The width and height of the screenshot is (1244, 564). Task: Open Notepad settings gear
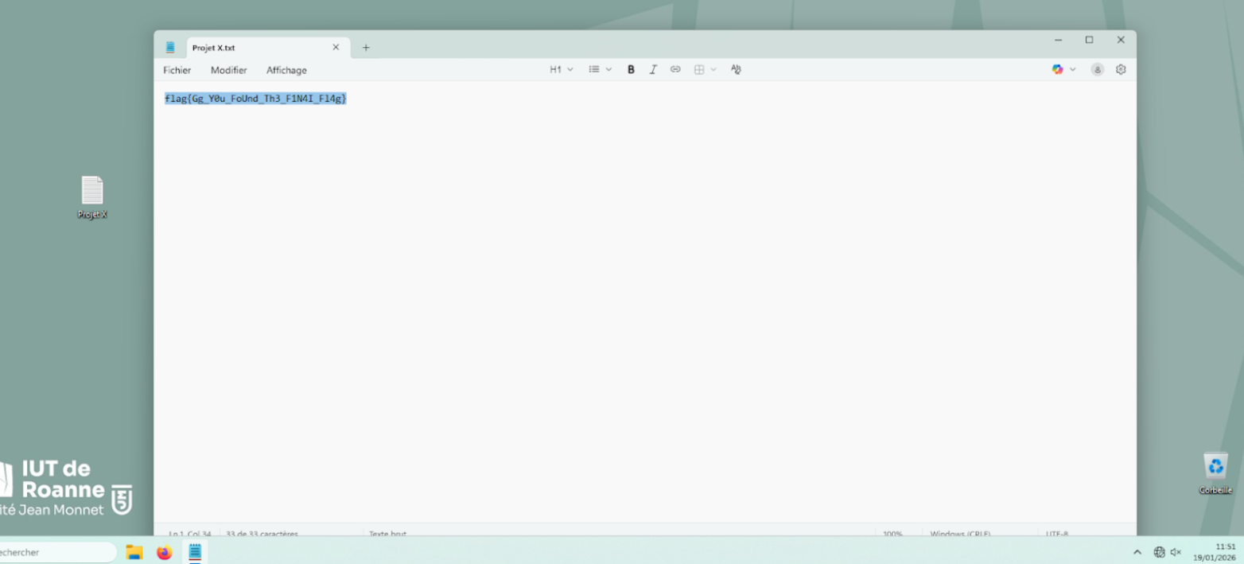pyautogui.click(x=1121, y=70)
